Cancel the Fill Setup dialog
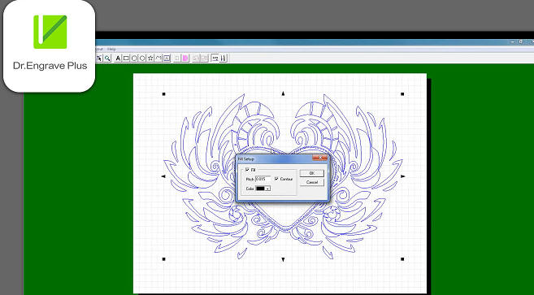The width and height of the screenshot is (534, 295). [311, 182]
